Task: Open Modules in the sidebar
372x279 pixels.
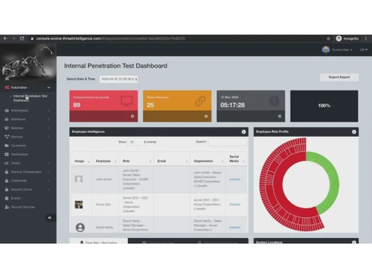Action: pos(17,128)
